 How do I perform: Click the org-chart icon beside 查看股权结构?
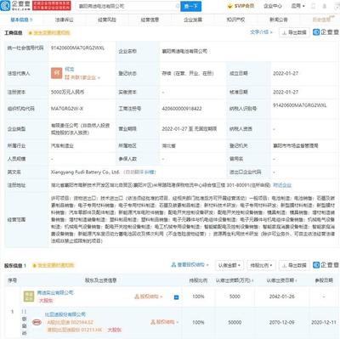tap(173, 265)
